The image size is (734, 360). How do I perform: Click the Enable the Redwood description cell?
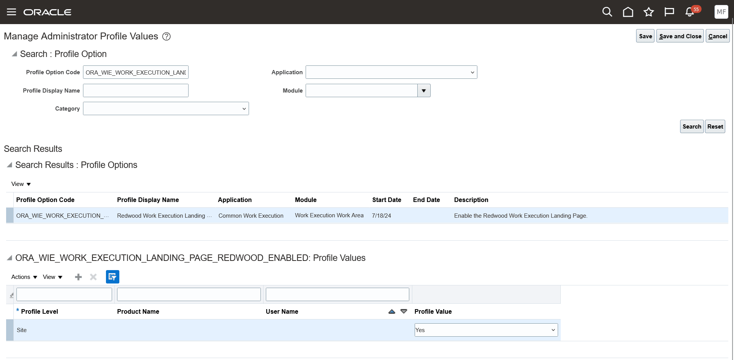click(521, 216)
